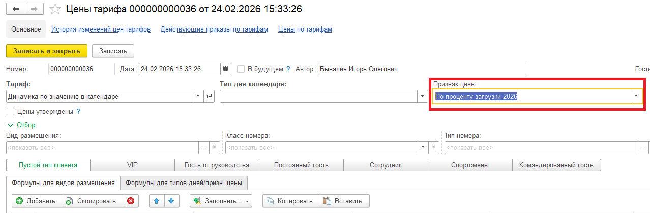Click into the Дата input field

click(180, 69)
